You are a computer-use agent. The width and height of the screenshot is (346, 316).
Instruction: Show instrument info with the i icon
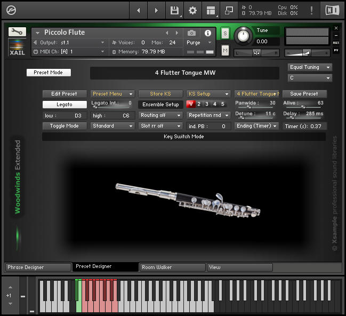[x=207, y=33]
